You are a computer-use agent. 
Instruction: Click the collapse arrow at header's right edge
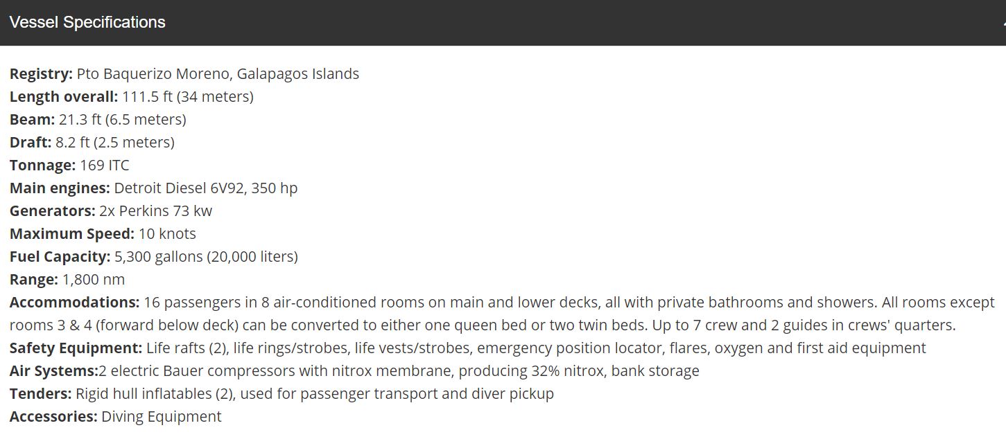1003,23
